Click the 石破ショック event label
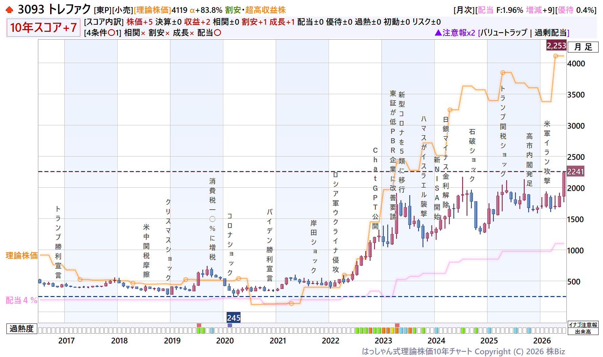Image resolution: width=603 pixels, height=357 pixels. 472,155
